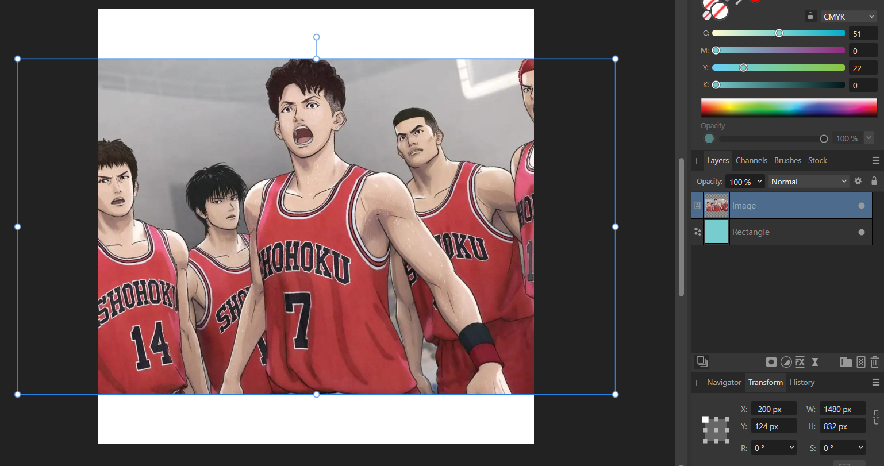Open the CMYK color model dropdown
This screenshot has height=466, width=884.
coord(848,17)
